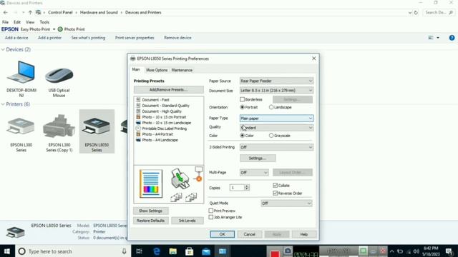Enable Job Arranger Lite checkbox
The image size is (458, 257).
(x=211, y=217)
